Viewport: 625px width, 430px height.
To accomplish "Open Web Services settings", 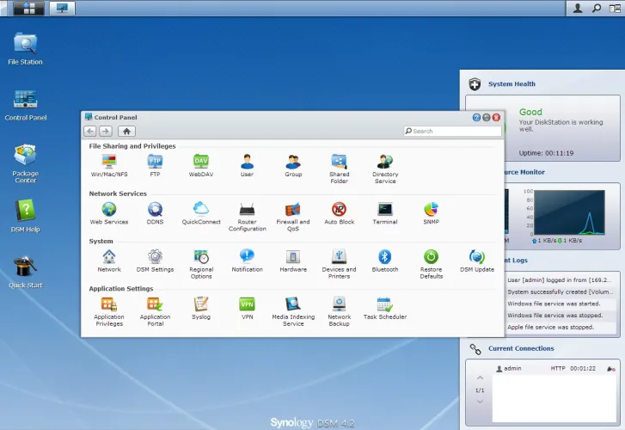I will pos(109,213).
